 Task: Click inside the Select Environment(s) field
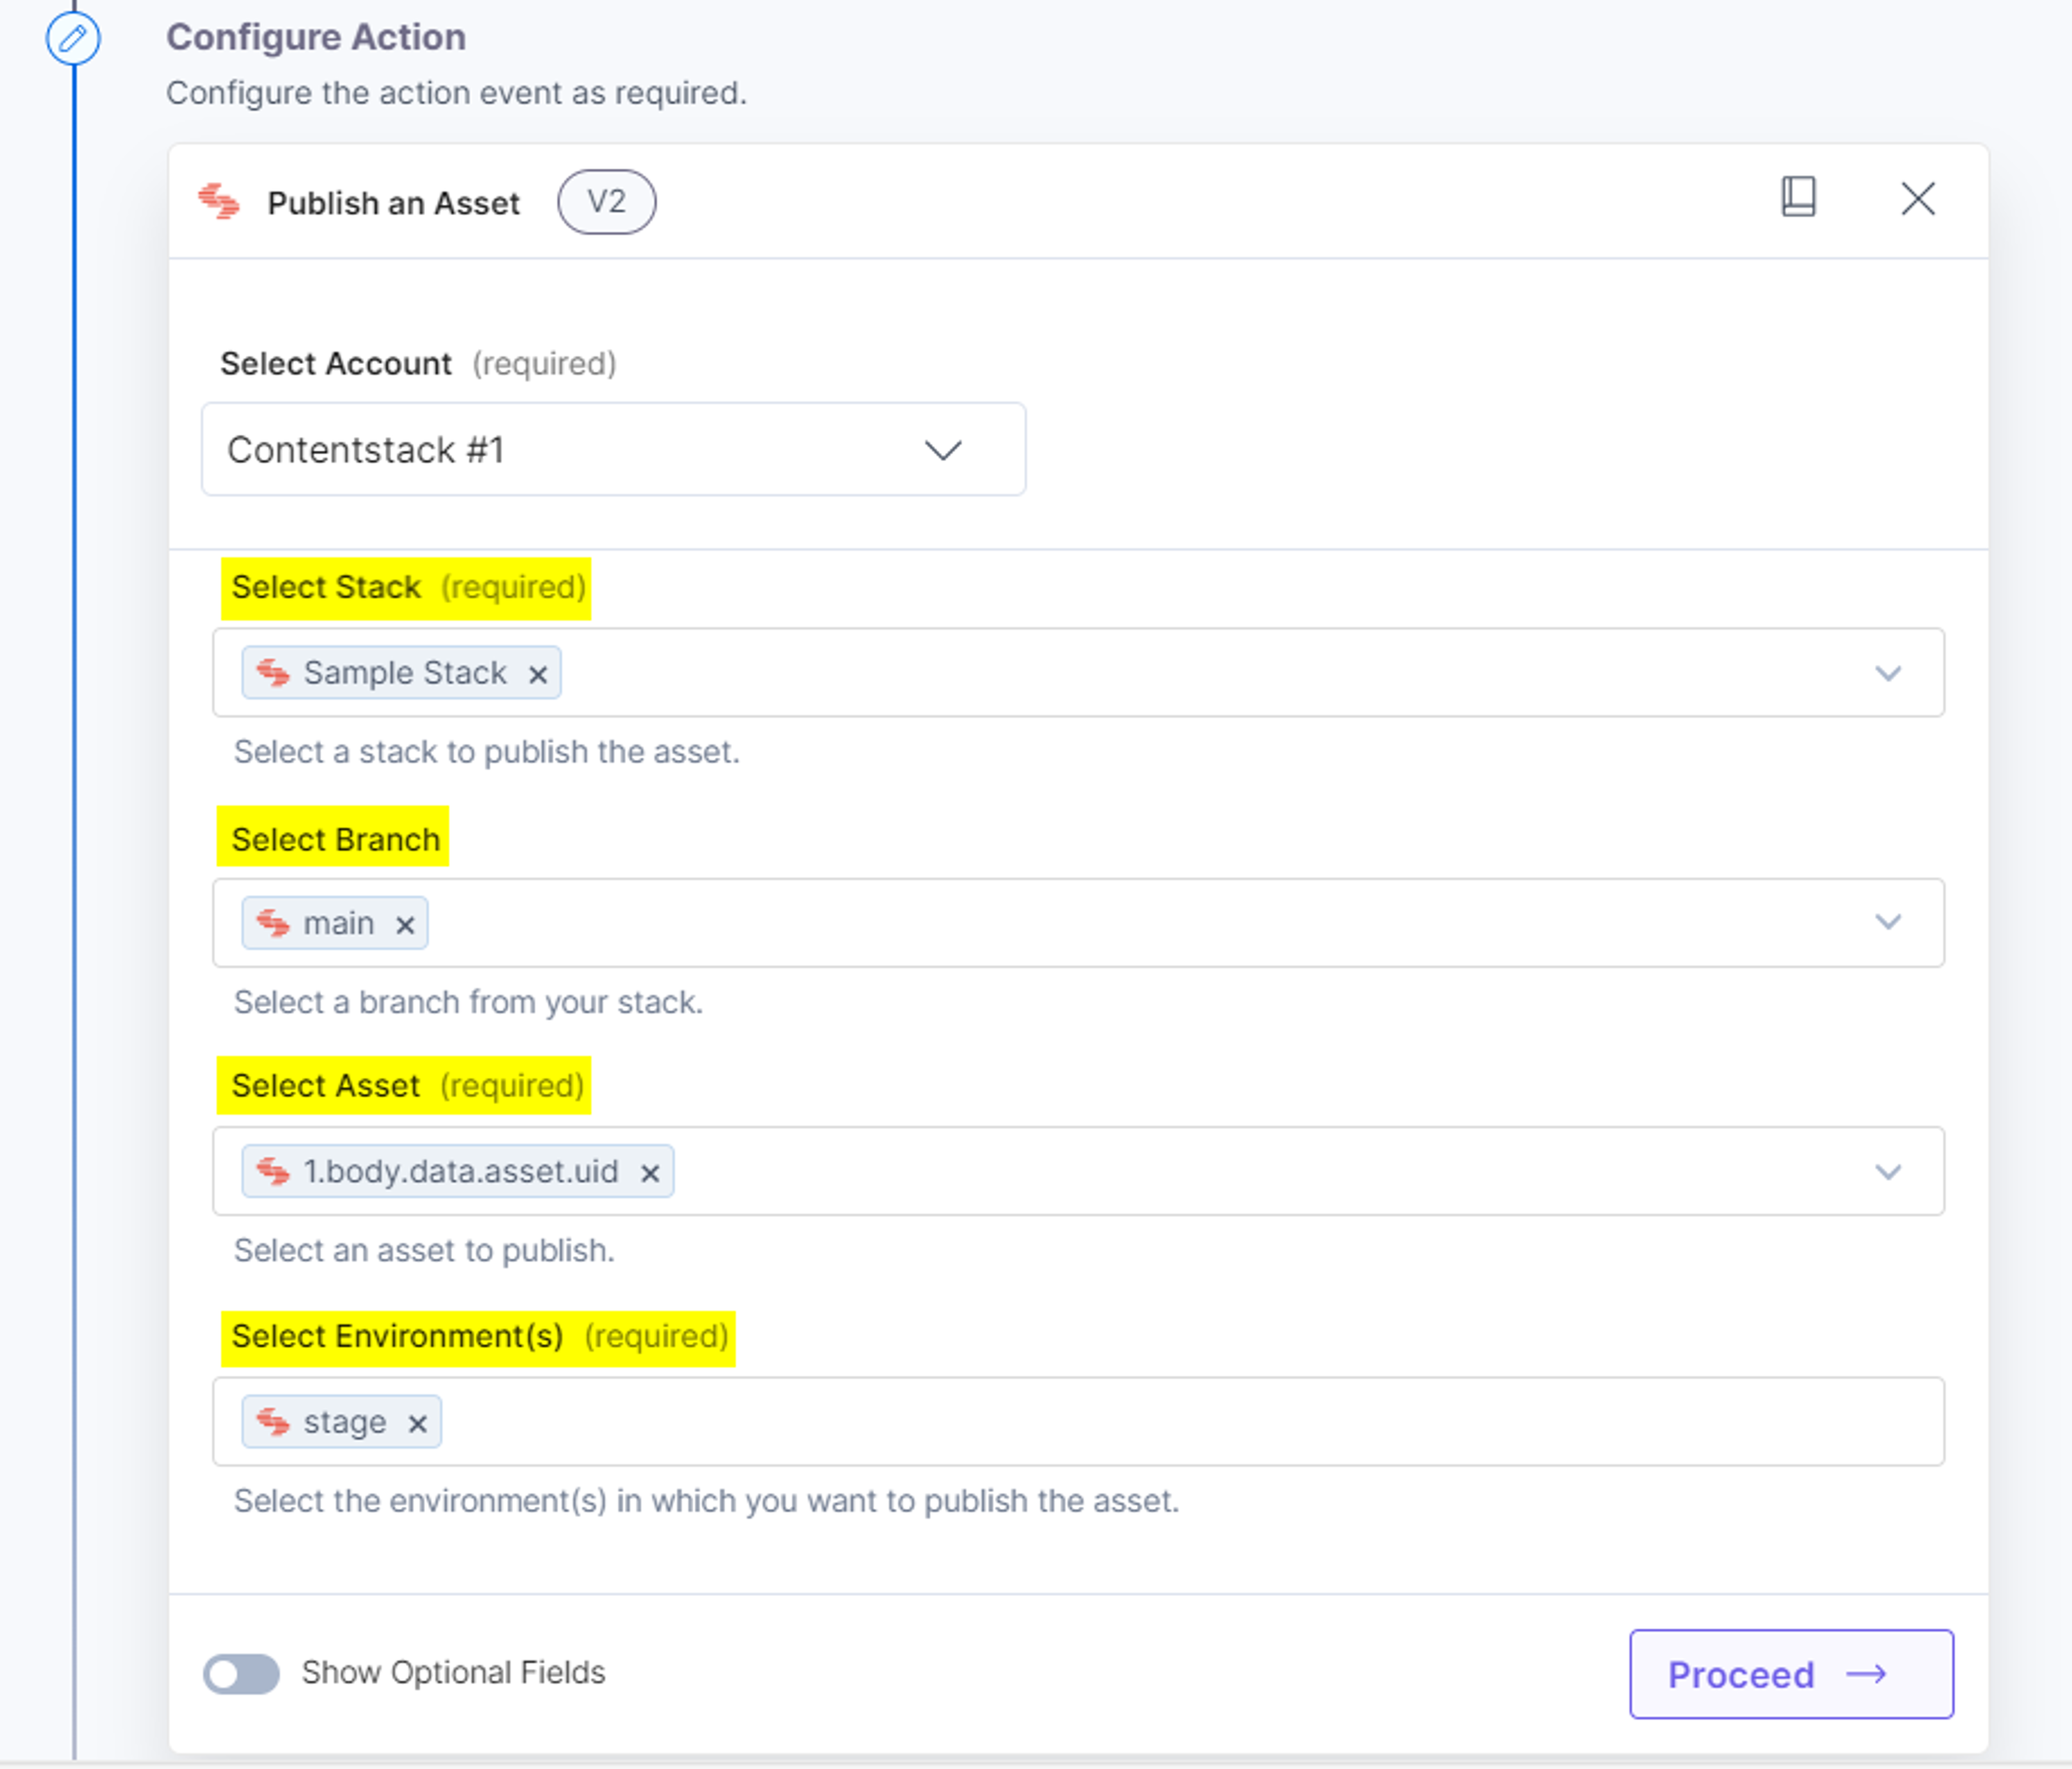pos(1078,1421)
